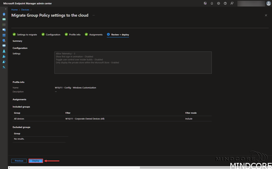This screenshot has width=272, height=169.
Task: Click the Deploy button
Action: click(x=36, y=161)
